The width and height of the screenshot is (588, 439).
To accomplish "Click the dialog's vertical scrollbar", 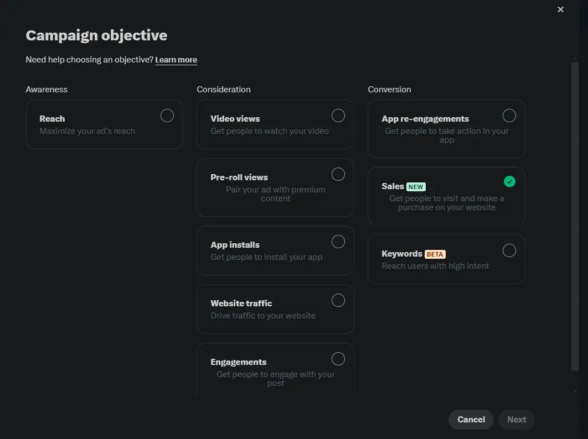I will (x=574, y=216).
